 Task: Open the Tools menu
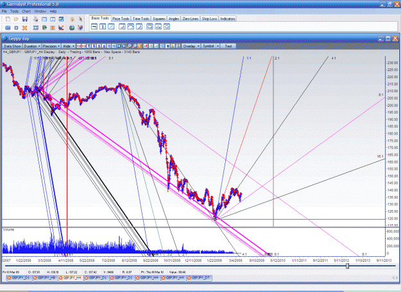(x=14, y=12)
